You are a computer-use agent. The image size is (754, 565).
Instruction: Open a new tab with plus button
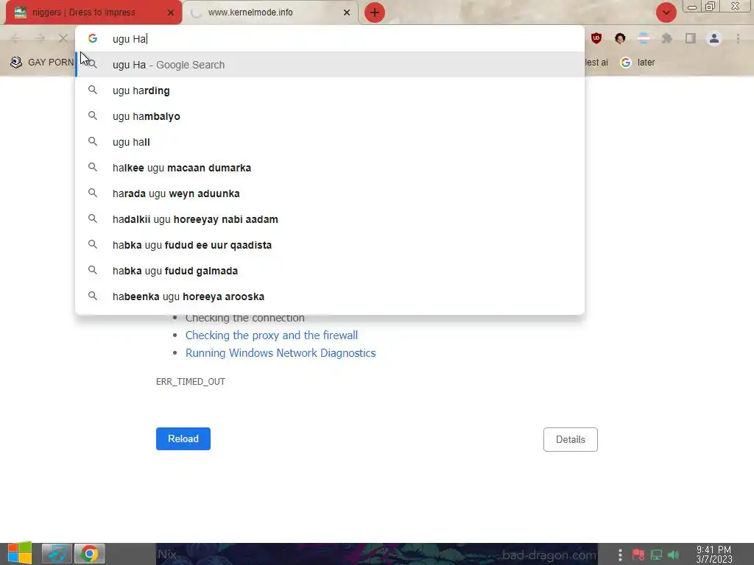coord(375,13)
